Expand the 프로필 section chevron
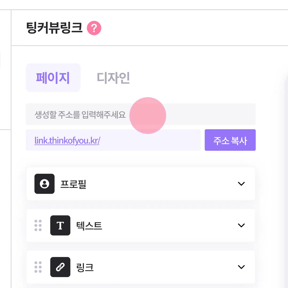 241,184
